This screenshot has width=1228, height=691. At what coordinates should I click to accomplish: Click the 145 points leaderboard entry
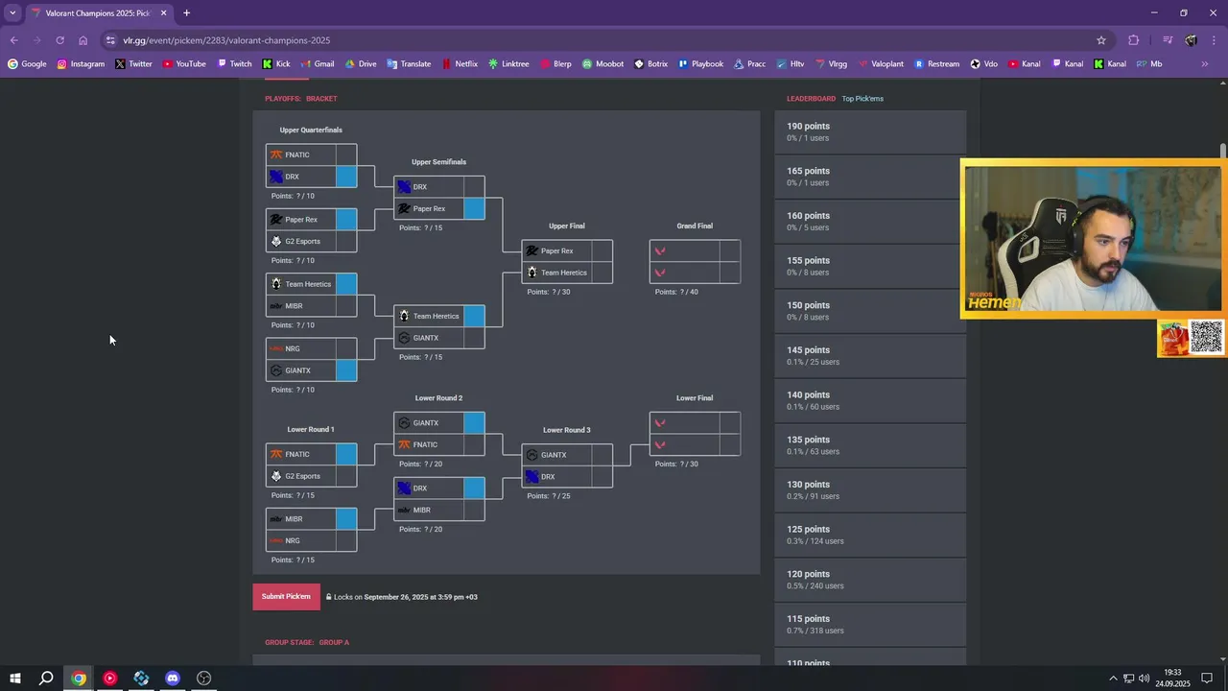(870, 356)
